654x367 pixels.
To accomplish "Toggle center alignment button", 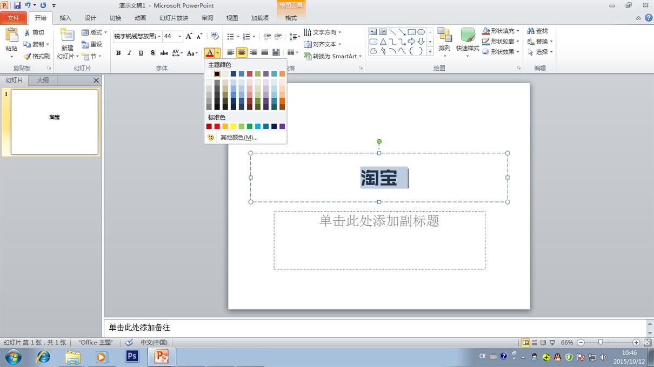I will click(242, 52).
